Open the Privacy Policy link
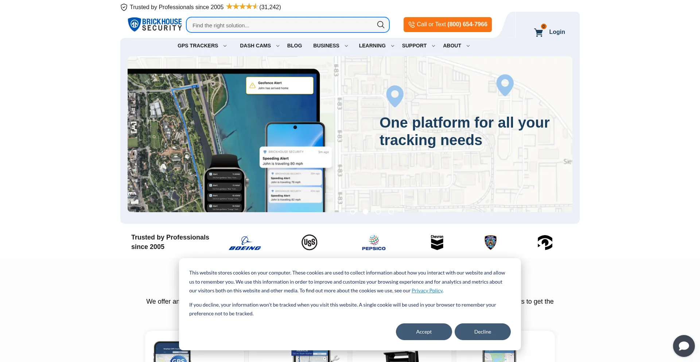Viewport: 700px width, 362px height. [427, 291]
